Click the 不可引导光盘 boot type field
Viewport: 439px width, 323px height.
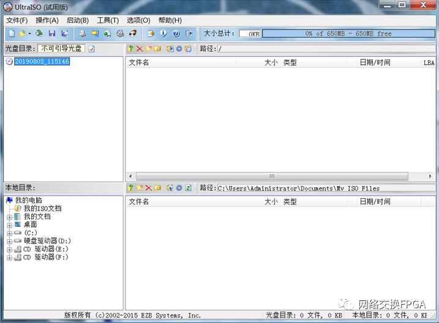61,49
